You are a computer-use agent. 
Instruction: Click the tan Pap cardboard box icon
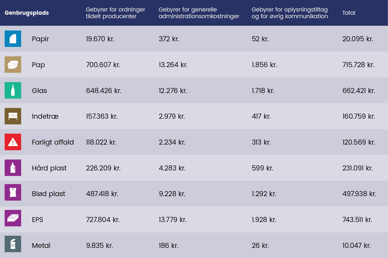coord(13,64)
